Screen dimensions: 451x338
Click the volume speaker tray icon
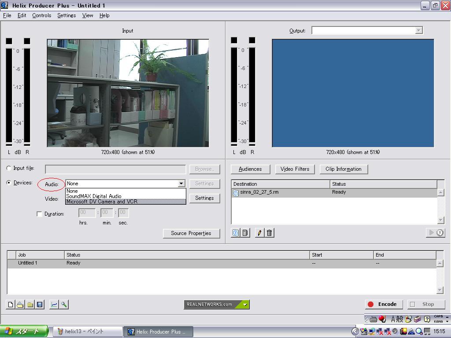(x=395, y=331)
